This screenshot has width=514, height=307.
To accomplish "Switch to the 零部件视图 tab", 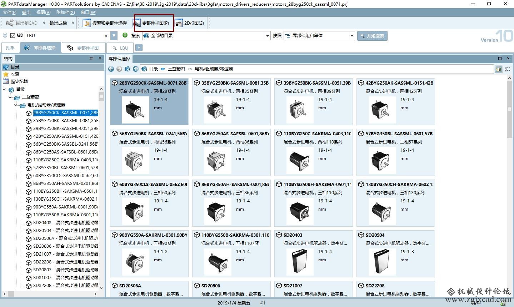I will (x=84, y=48).
